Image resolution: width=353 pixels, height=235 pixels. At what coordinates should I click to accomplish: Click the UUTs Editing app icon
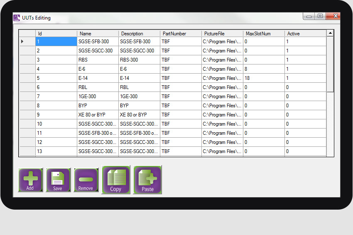point(17,17)
